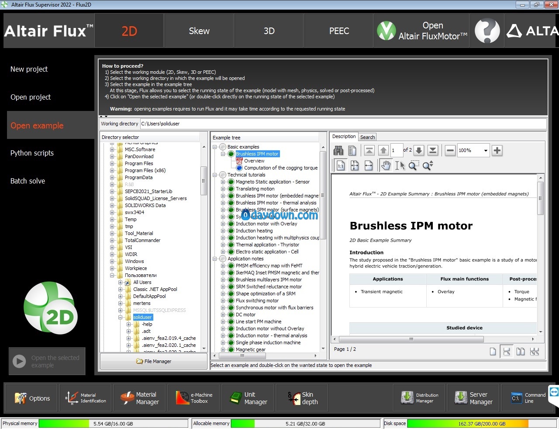The height and width of the screenshot is (429, 559).
Task: Fit page width in the viewer
Action: click(x=369, y=166)
